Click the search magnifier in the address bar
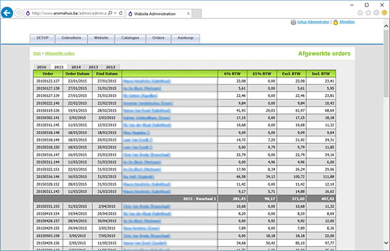This screenshot has width=390, height=251. click(110, 13)
